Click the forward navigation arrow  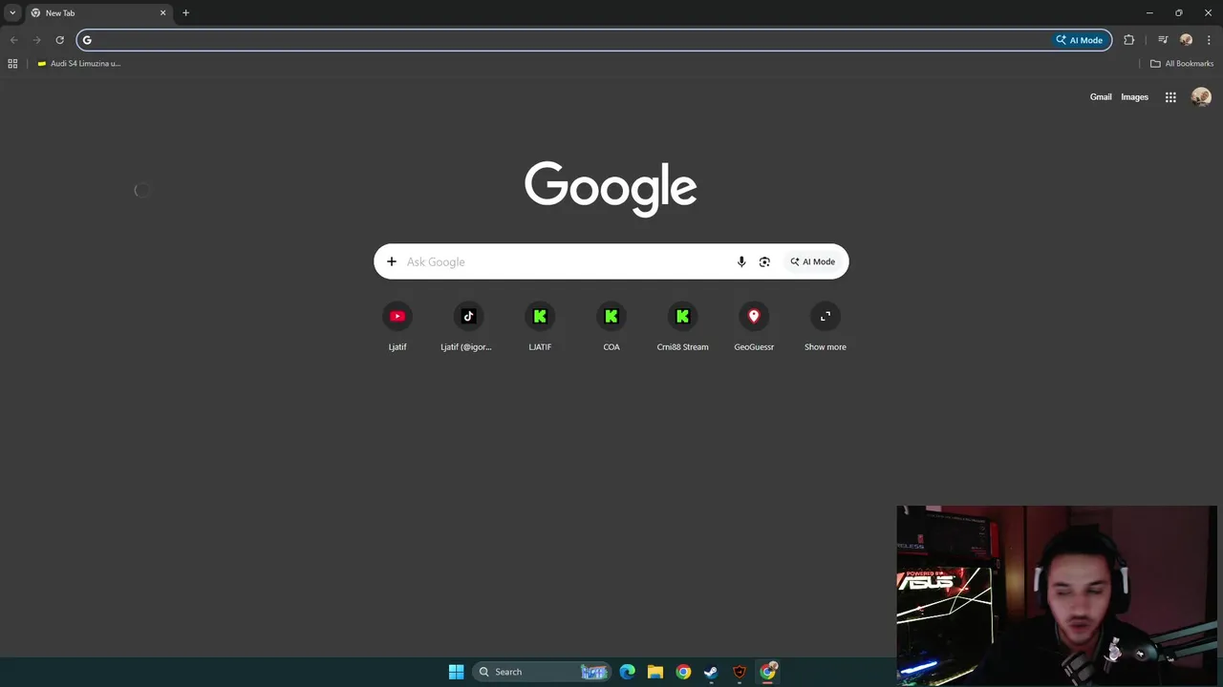[36, 40]
